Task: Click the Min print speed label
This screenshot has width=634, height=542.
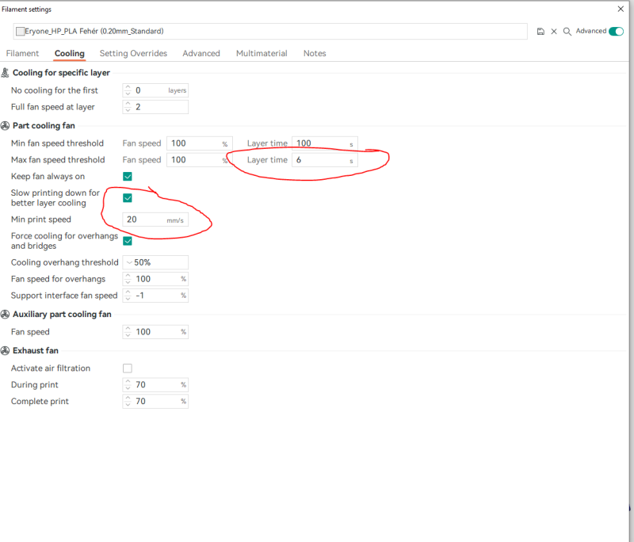Action: click(x=41, y=219)
